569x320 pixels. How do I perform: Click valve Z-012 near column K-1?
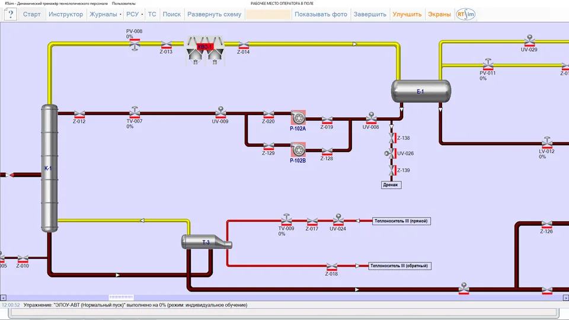click(79, 114)
